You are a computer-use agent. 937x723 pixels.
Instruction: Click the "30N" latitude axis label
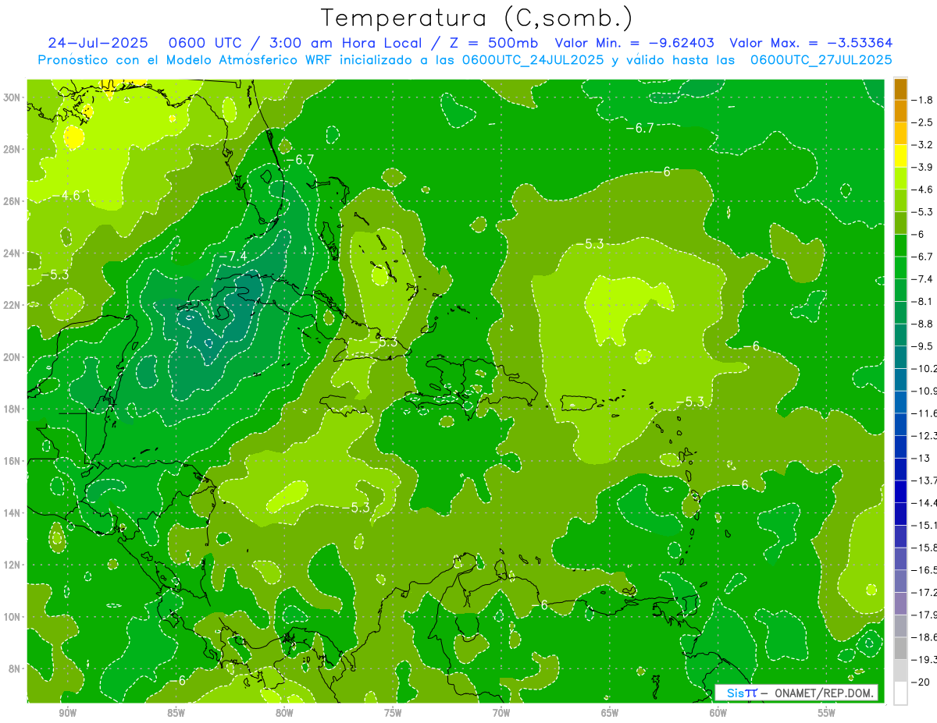point(12,97)
